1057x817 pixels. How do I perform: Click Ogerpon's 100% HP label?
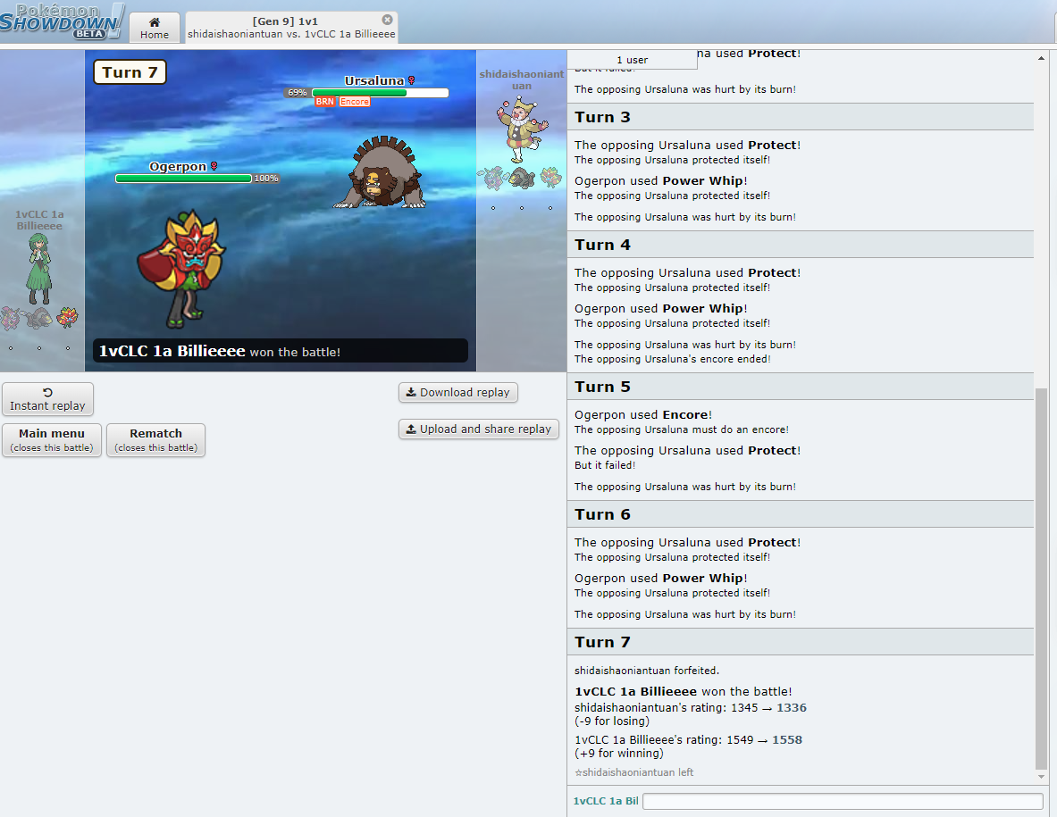[265, 179]
